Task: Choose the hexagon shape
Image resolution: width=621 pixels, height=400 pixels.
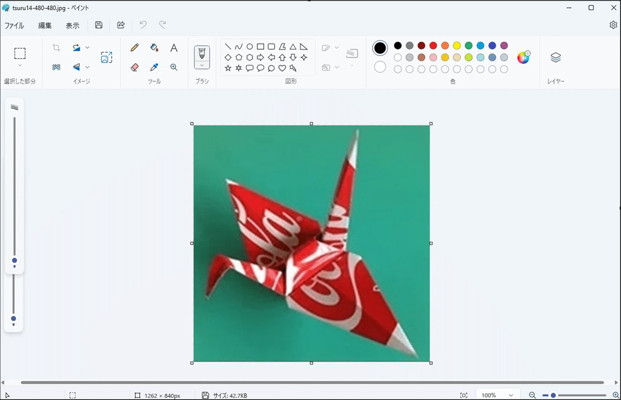Action: point(249,57)
